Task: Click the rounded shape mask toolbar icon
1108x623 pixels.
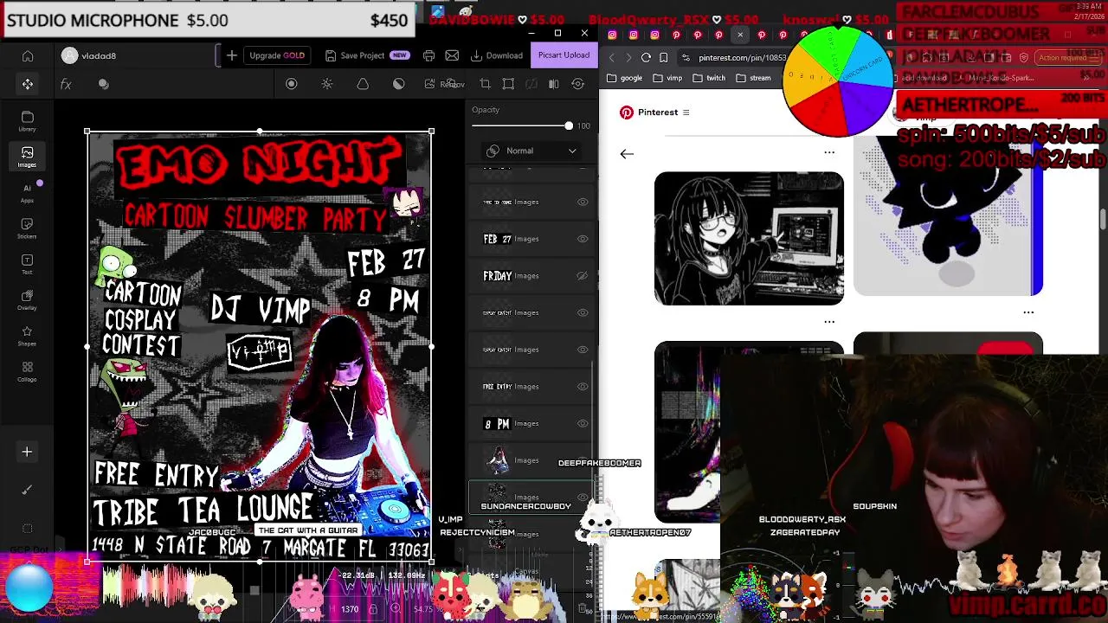Action: tap(363, 84)
